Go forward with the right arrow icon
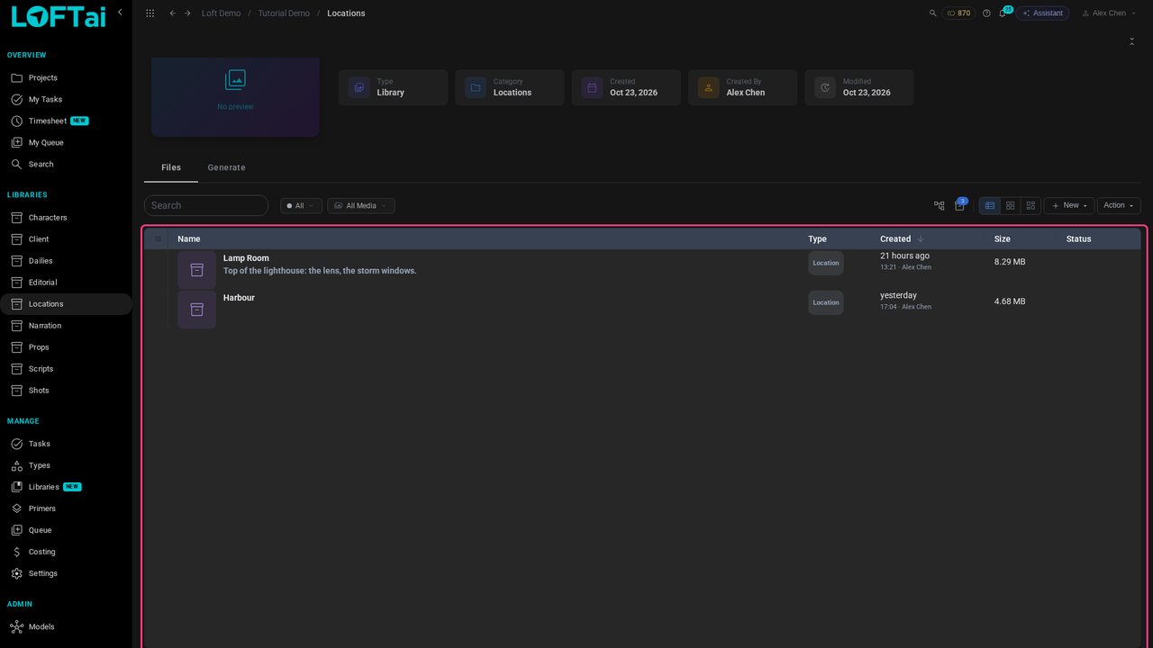The width and height of the screenshot is (1153, 648). point(187,13)
